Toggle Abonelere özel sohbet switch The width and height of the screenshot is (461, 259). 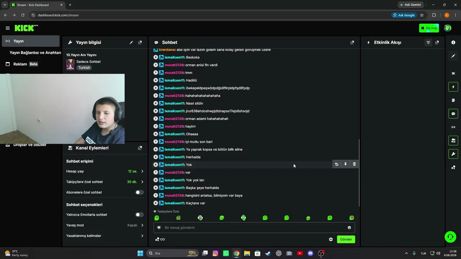139,192
